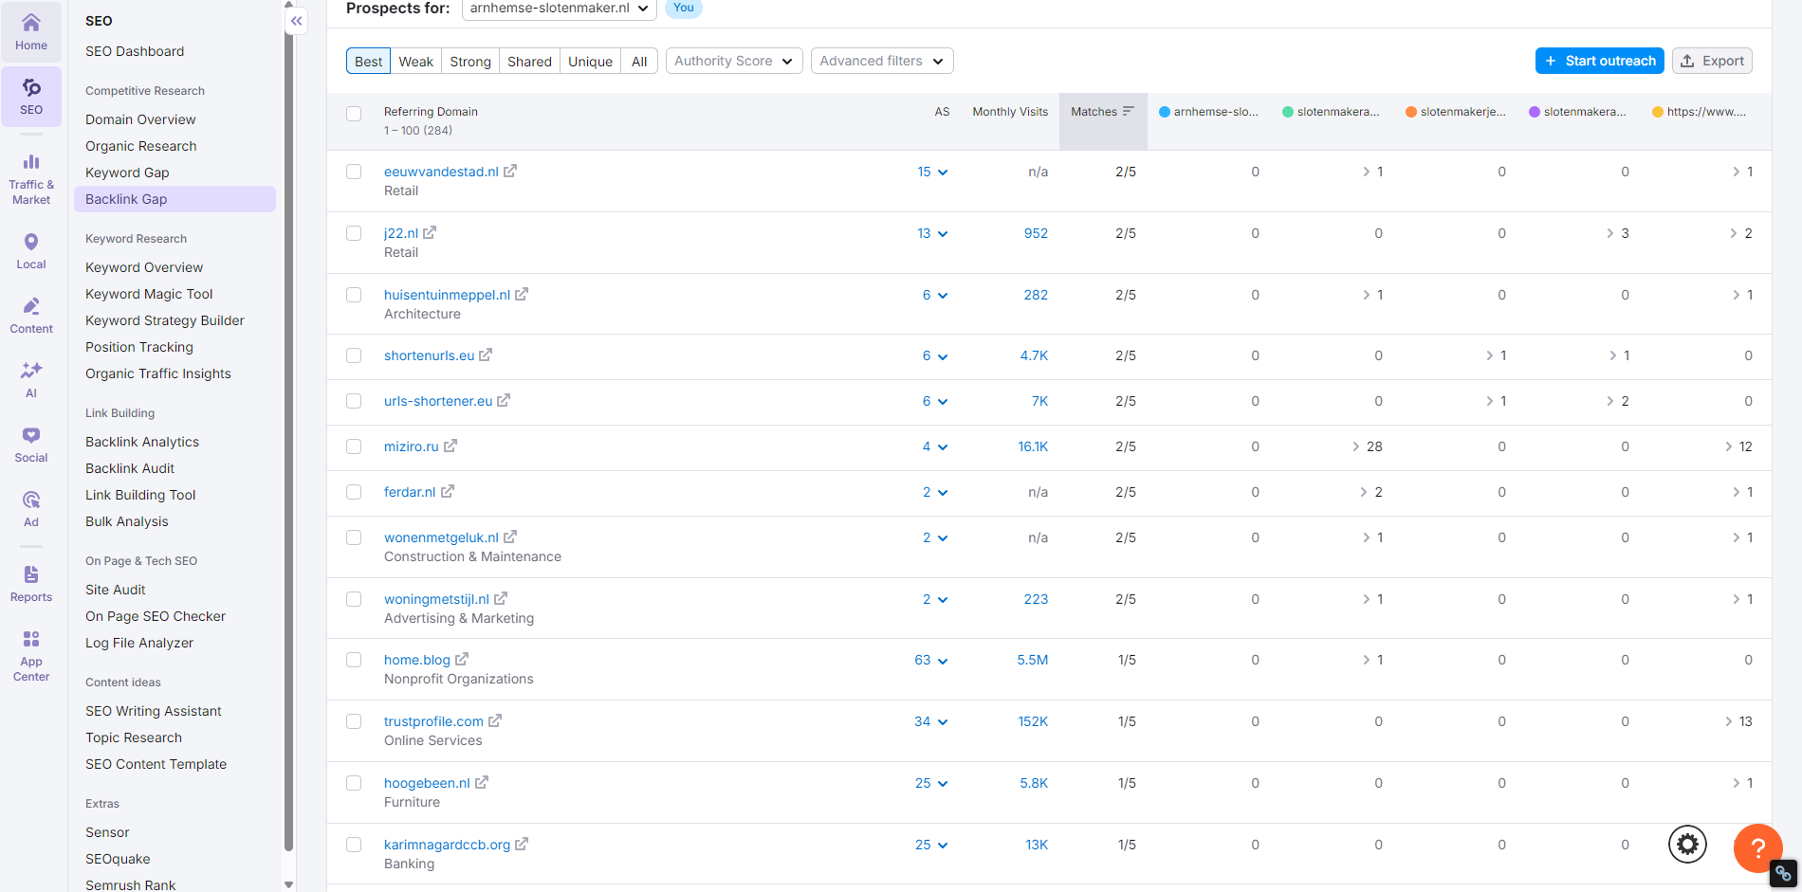Open the home.blog referring domain link
Image resolution: width=1802 pixels, height=892 pixels.
pos(417,659)
